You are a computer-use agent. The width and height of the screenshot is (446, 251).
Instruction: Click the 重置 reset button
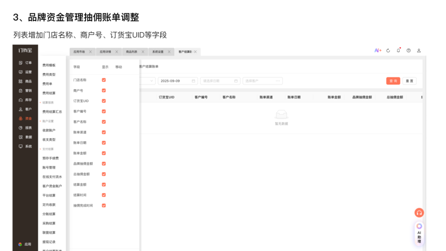(x=409, y=81)
